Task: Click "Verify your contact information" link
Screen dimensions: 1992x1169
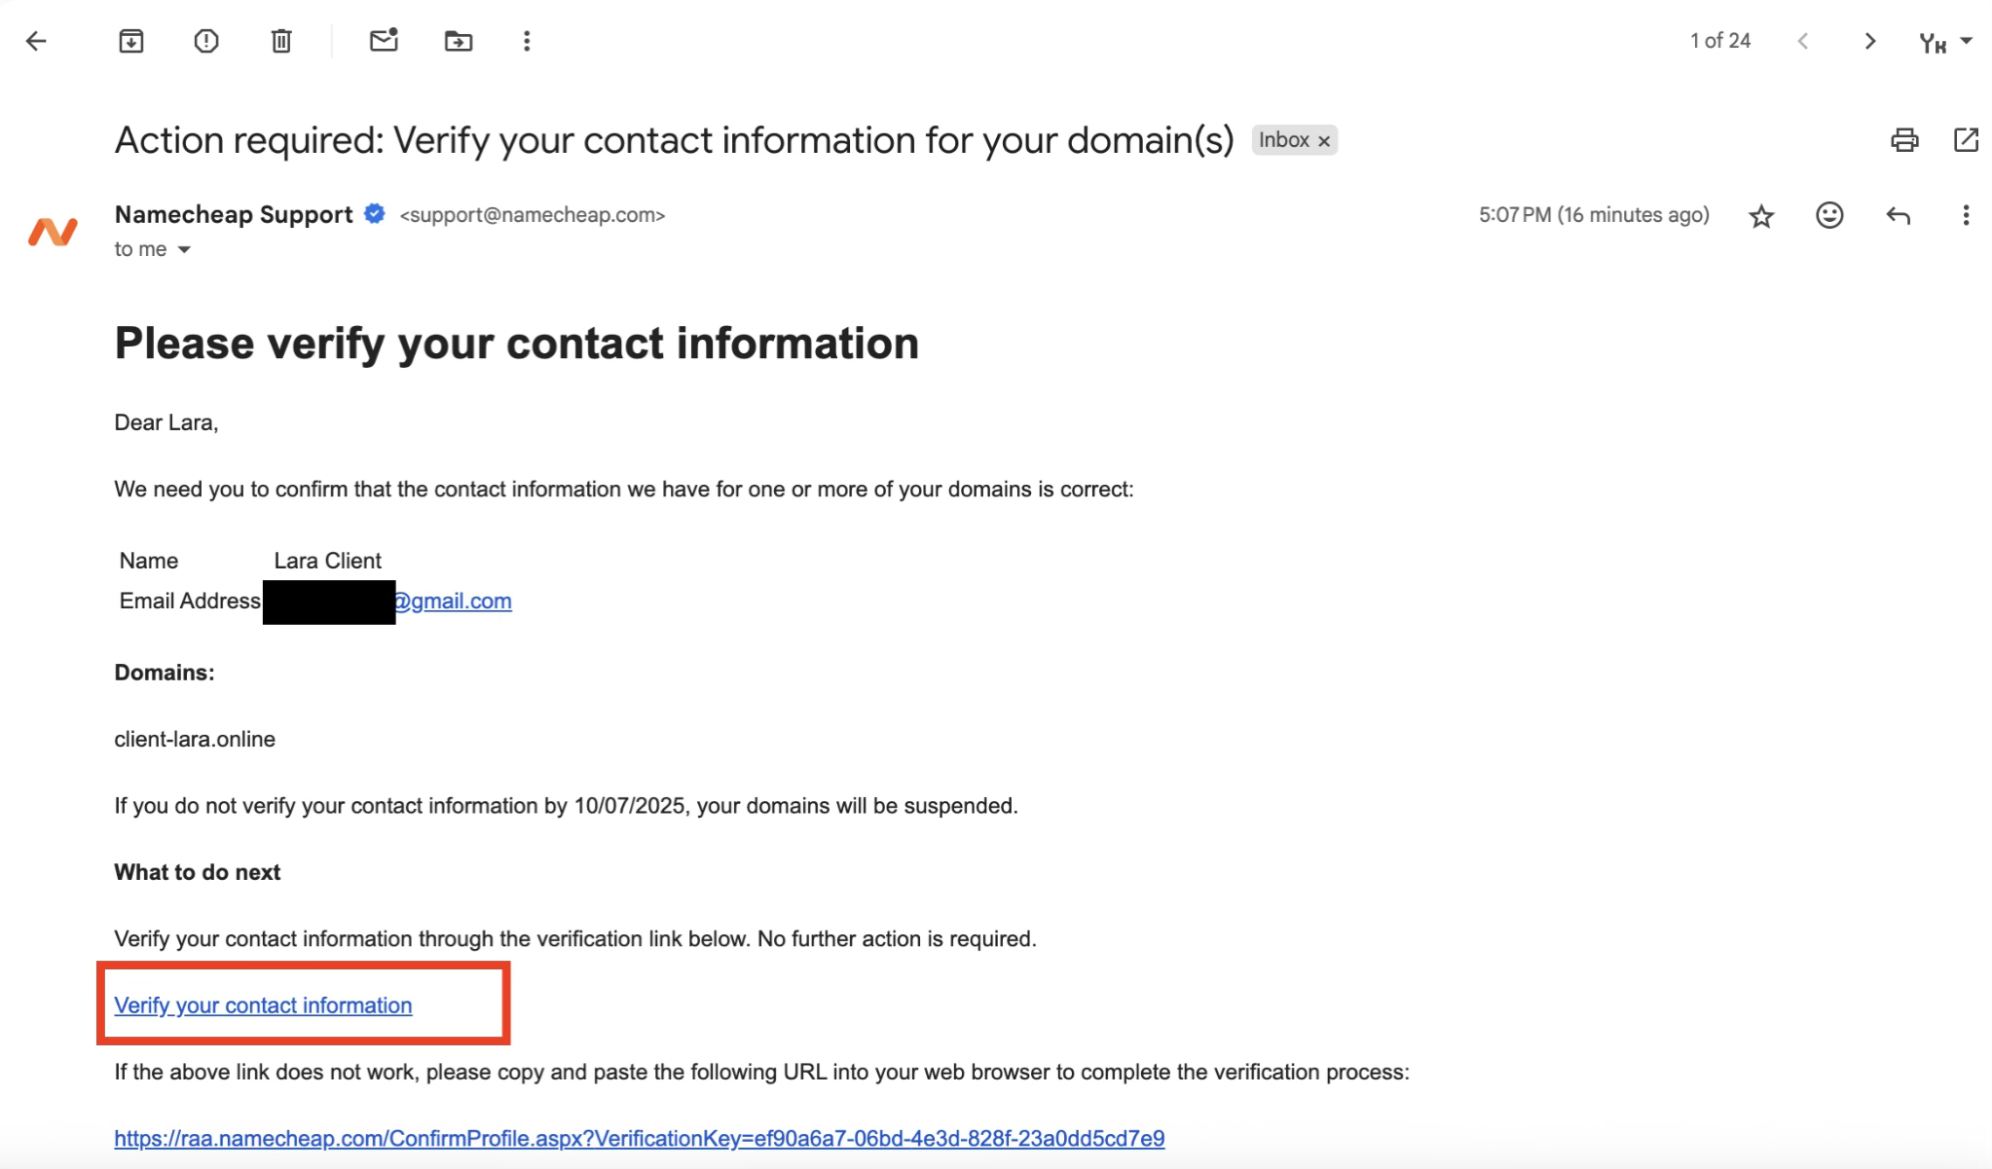Action: [x=263, y=1005]
